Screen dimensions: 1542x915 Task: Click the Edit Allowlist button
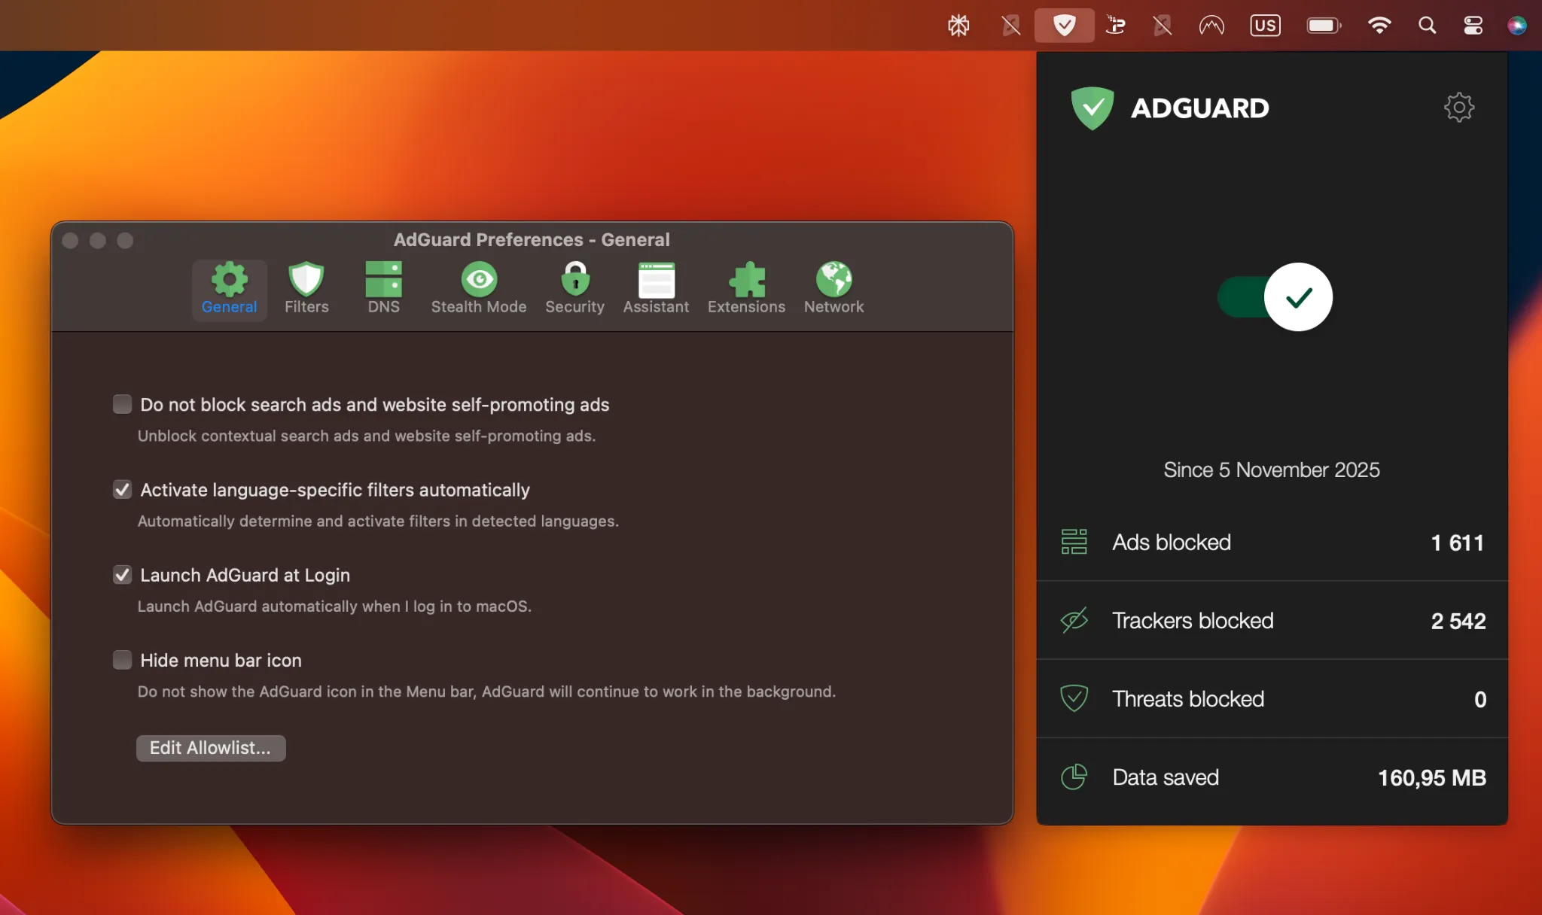(210, 747)
